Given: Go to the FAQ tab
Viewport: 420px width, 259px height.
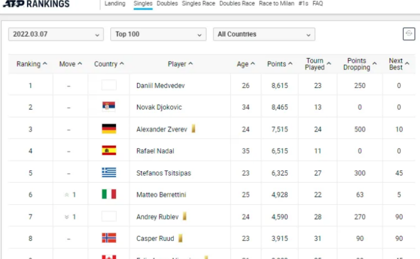Looking at the screenshot, I should (x=317, y=4).
